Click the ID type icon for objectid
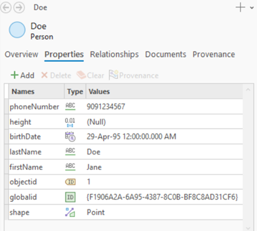This screenshot has width=257, height=231. pyautogui.click(x=70, y=182)
